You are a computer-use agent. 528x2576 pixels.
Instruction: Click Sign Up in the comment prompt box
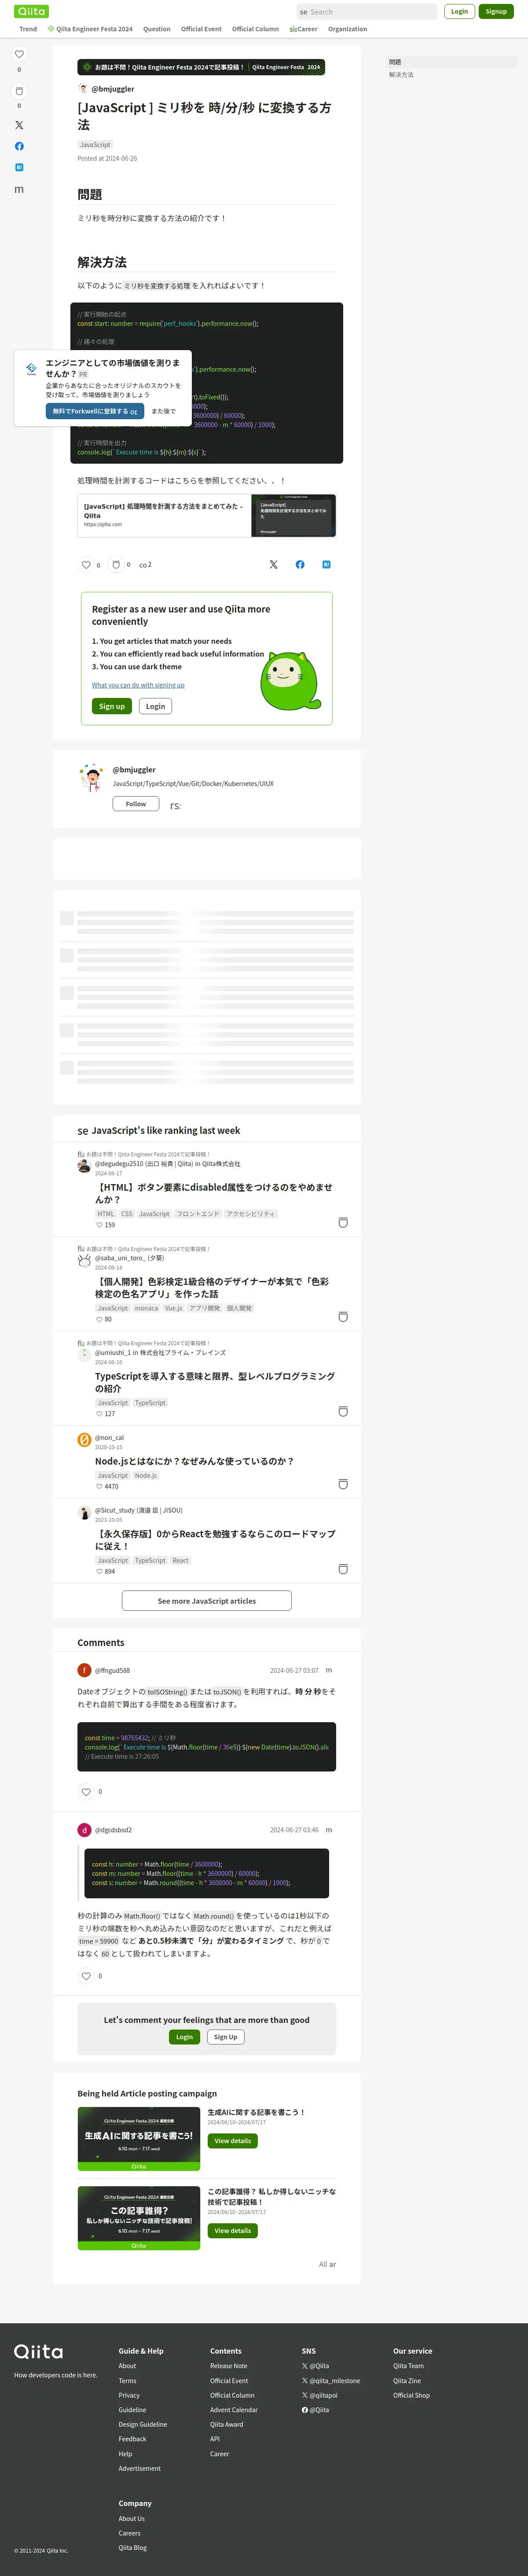coord(226,2037)
